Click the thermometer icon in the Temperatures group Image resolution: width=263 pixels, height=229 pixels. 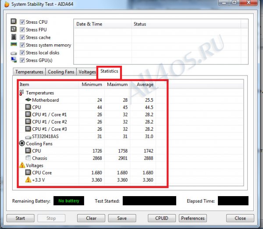pos(21,93)
